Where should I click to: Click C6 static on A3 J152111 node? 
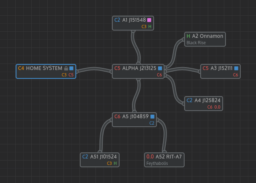pyautogui.click(x=236, y=75)
